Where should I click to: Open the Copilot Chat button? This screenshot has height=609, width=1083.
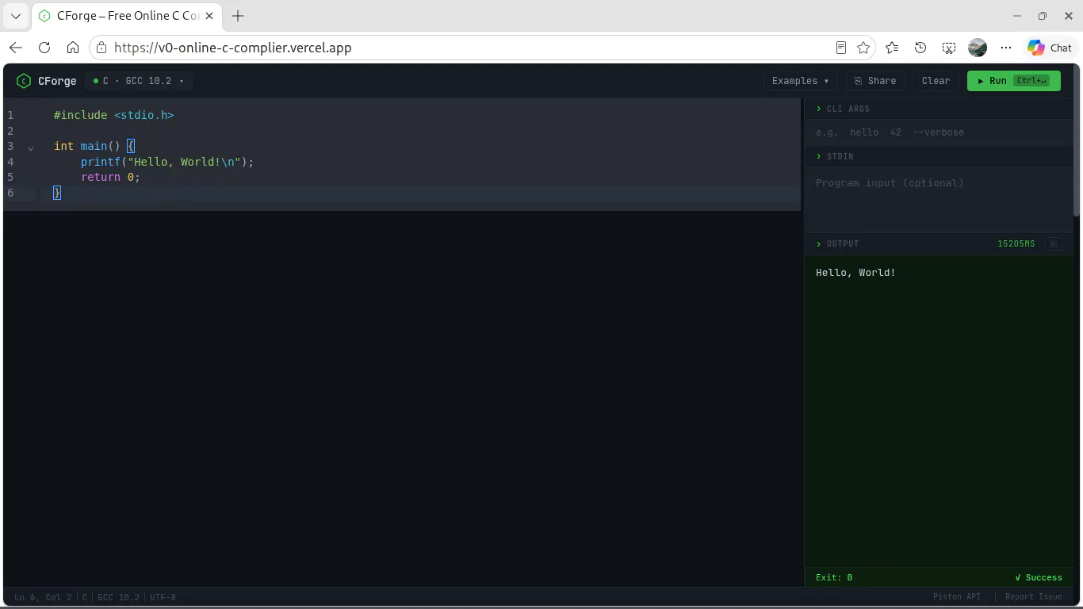1050,48
